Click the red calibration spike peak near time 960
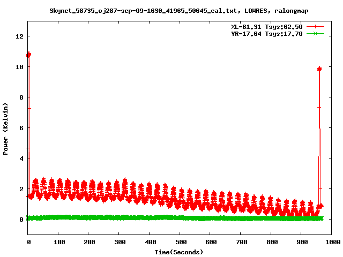This screenshot has width=343, height=257. [319, 69]
